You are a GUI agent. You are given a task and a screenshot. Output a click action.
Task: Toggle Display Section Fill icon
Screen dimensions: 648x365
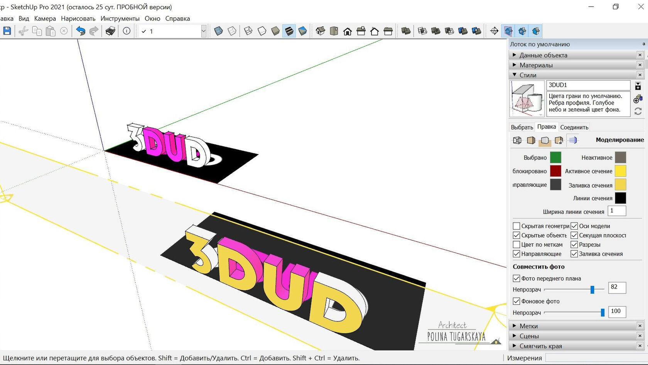pyautogui.click(x=536, y=31)
